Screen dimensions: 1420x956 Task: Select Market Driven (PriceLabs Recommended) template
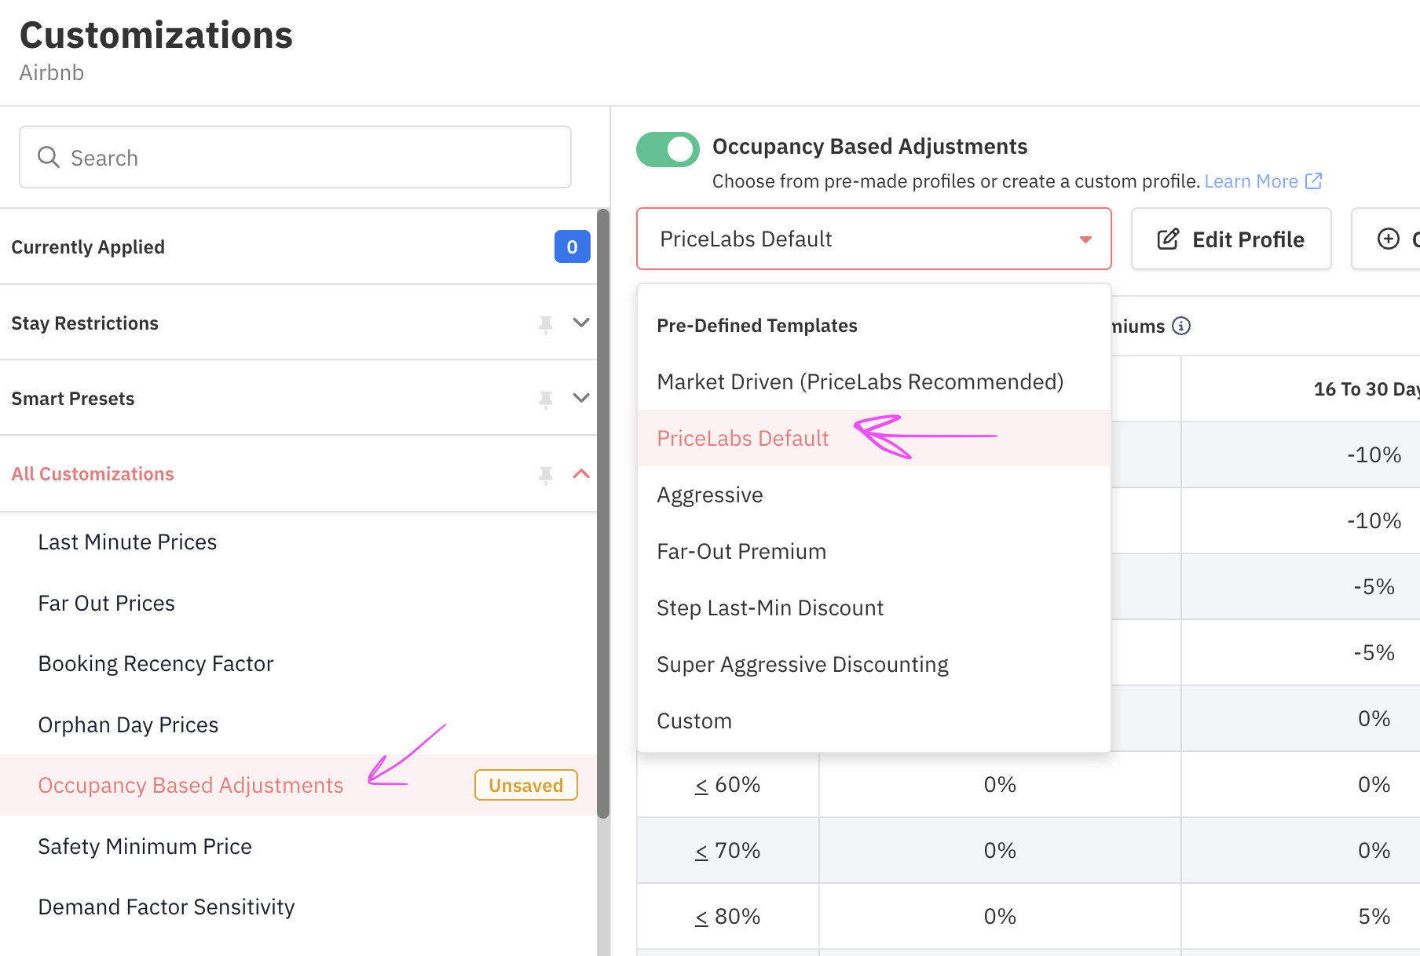tap(860, 382)
